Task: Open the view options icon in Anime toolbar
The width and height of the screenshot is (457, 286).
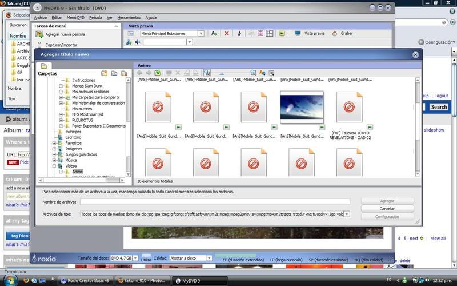Action: point(271,73)
